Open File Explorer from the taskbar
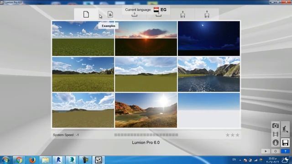 [46, 160]
